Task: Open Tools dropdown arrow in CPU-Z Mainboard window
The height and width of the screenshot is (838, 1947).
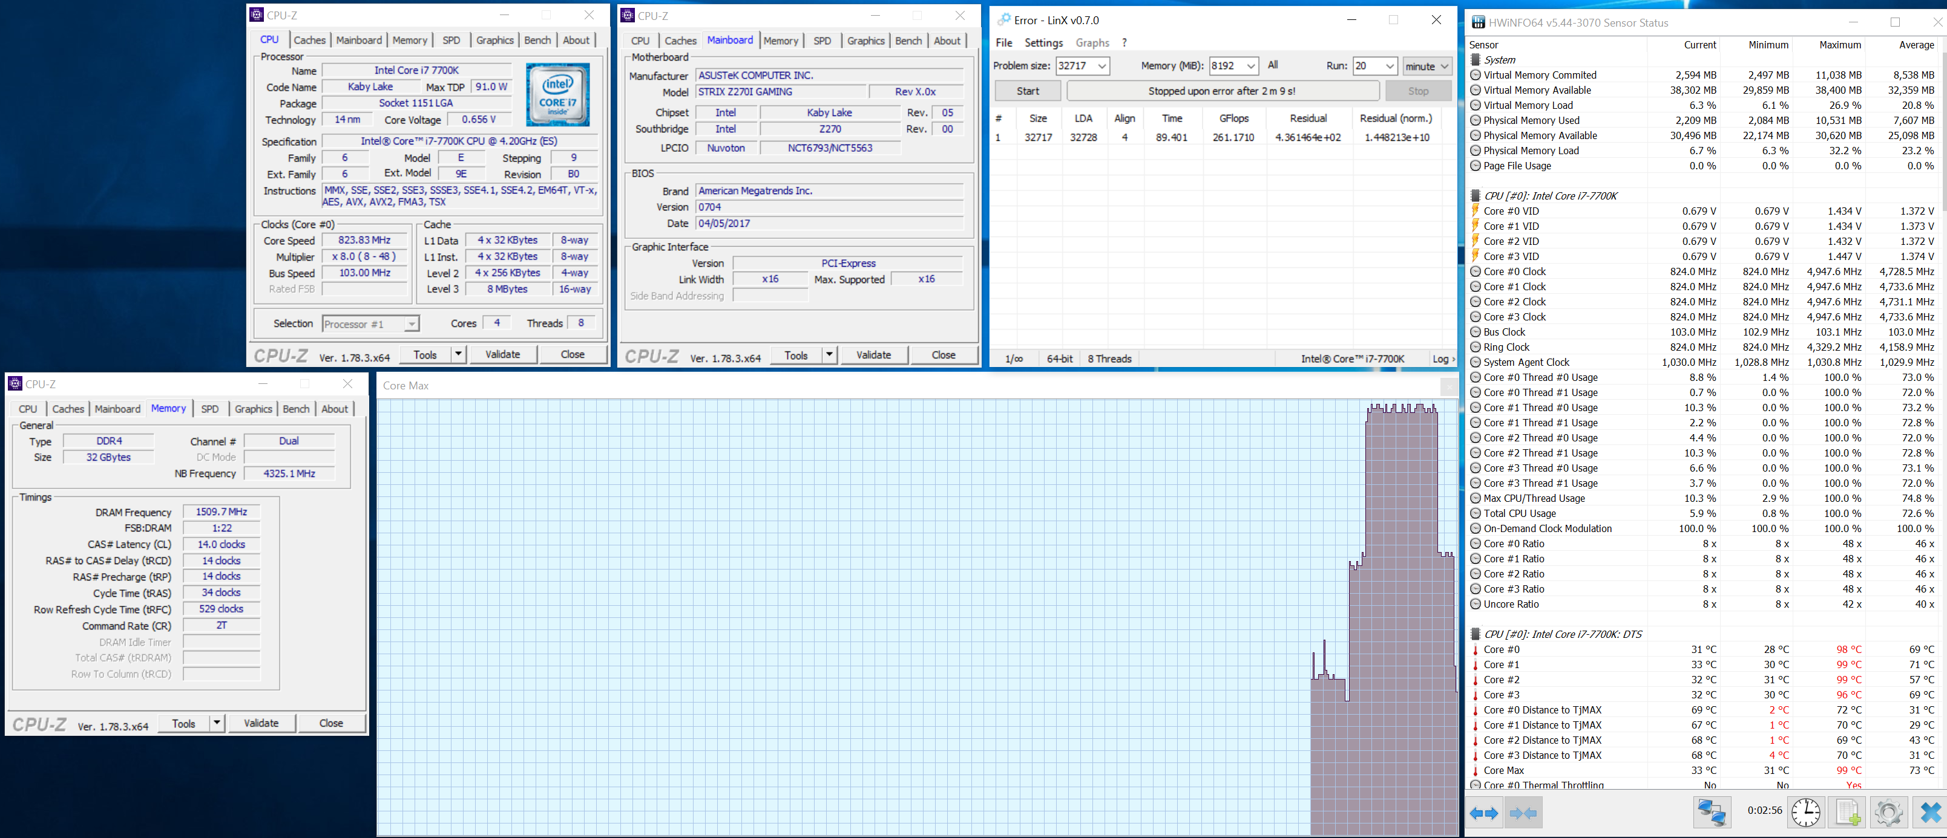Action: pos(829,355)
